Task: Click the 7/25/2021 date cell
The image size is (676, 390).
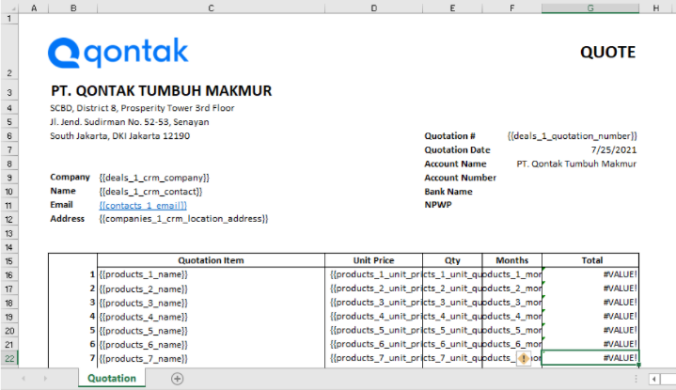Action: click(x=614, y=150)
